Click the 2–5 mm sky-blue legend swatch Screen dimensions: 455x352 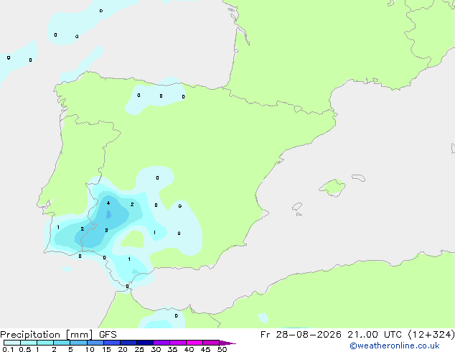coord(62,343)
